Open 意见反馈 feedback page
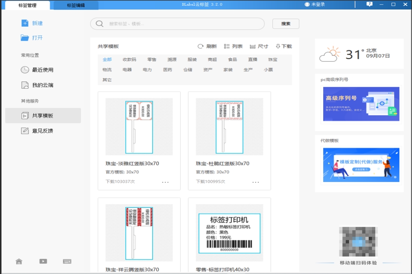Image resolution: width=412 pixels, height=274 pixels. [x=37, y=131]
